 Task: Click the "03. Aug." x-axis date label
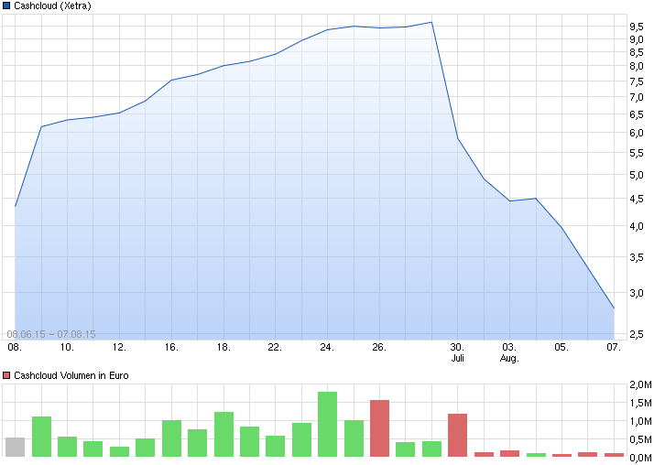(509, 352)
